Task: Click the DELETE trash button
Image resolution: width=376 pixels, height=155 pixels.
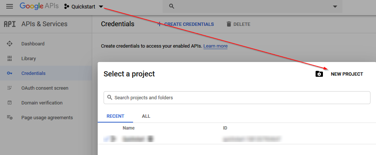Action: click(239, 24)
